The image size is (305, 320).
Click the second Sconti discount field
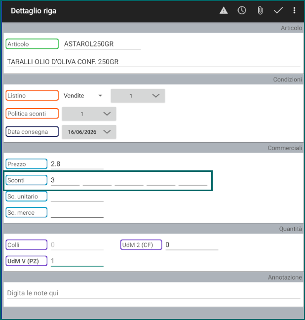click(97, 180)
